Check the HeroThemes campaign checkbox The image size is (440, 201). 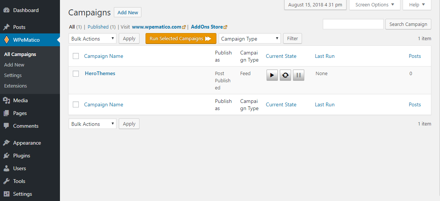click(76, 74)
